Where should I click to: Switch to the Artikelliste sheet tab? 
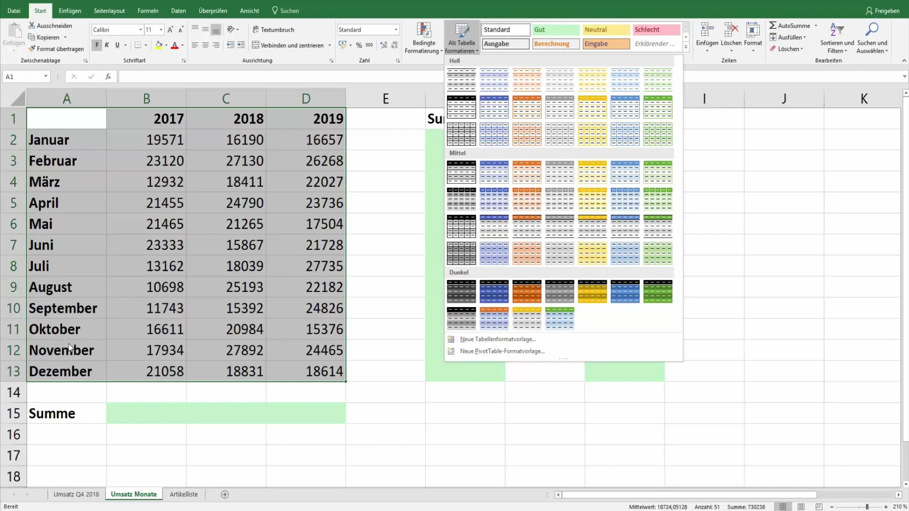[x=184, y=494]
